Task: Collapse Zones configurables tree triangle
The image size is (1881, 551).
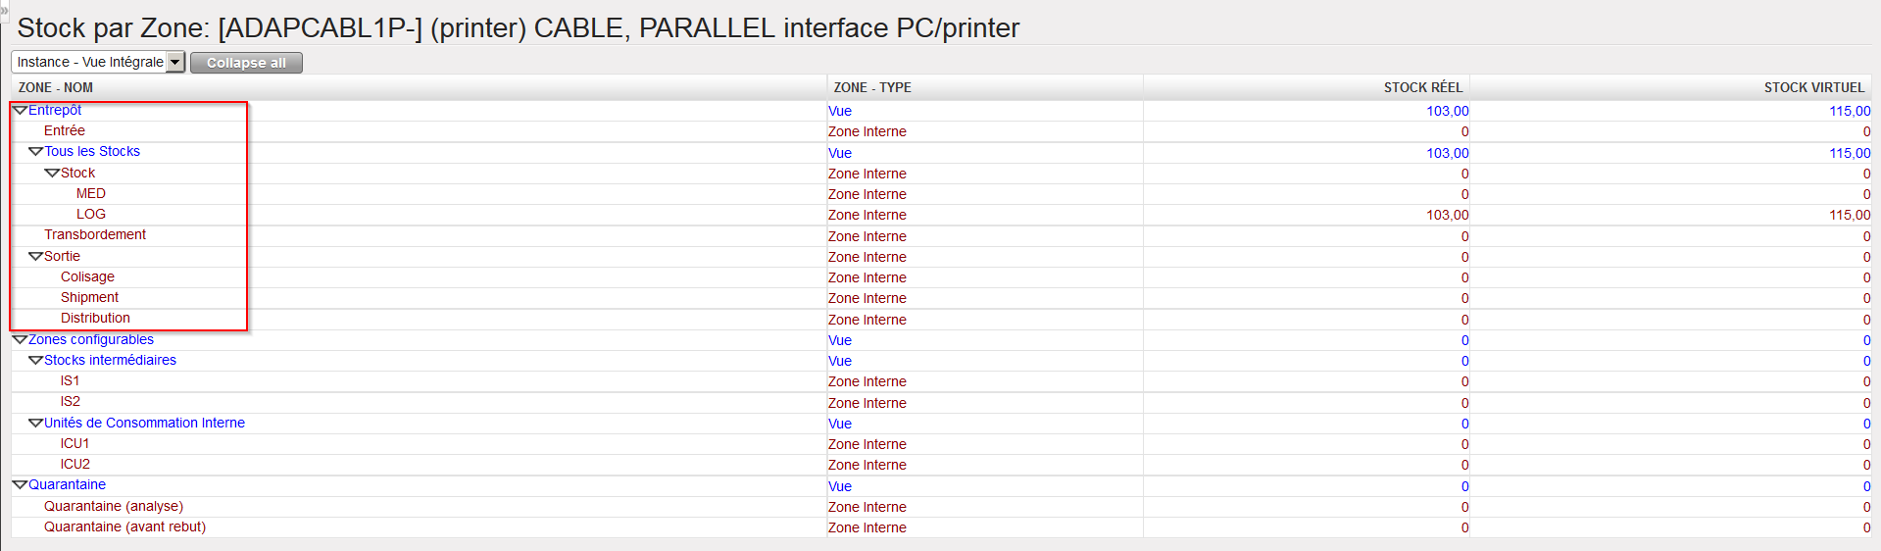Action: pyautogui.click(x=20, y=340)
